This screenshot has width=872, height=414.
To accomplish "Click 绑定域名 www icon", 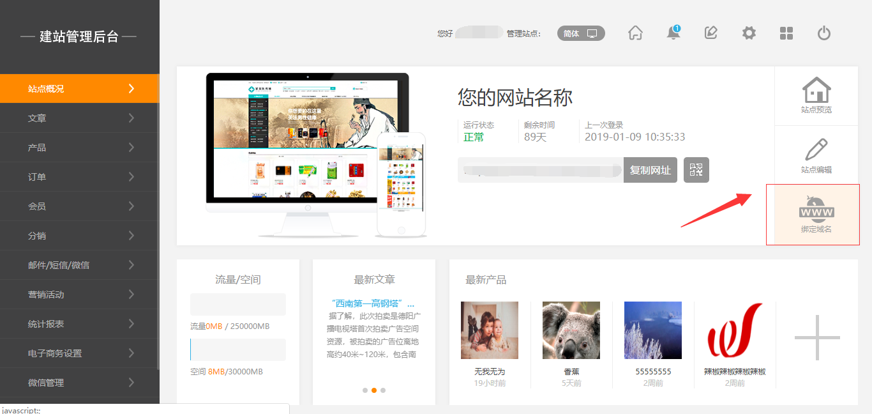I will coord(816,215).
